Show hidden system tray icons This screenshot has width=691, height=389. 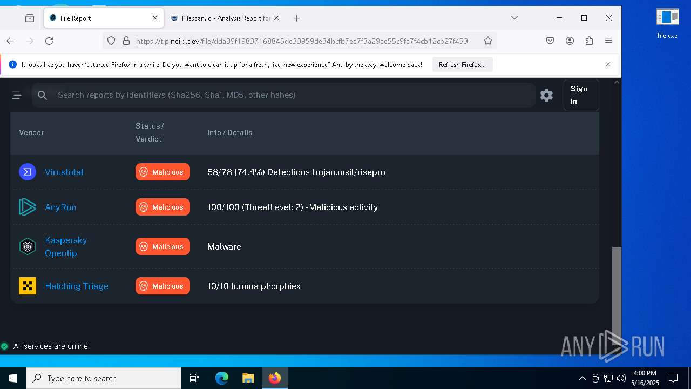coord(582,378)
